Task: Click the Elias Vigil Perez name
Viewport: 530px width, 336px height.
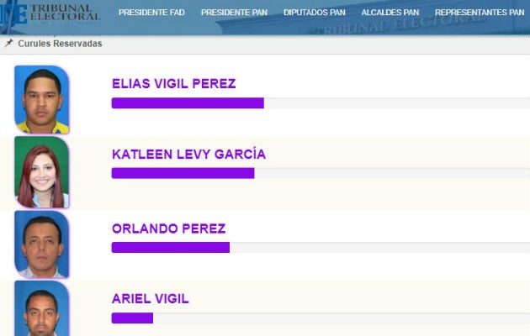Action: tap(173, 83)
